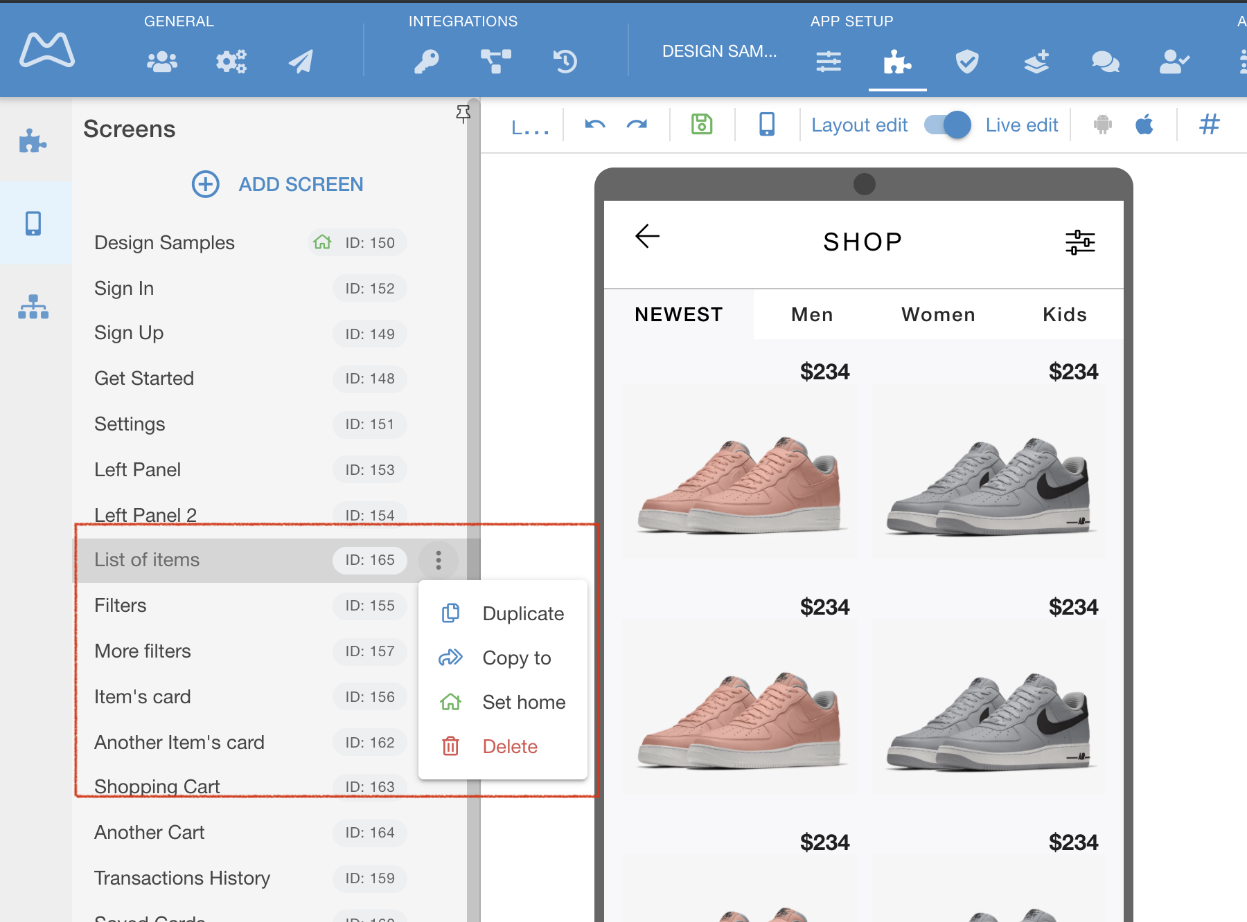Select the phone screens sidebar icon
The height and width of the screenshot is (922, 1247).
tap(33, 223)
